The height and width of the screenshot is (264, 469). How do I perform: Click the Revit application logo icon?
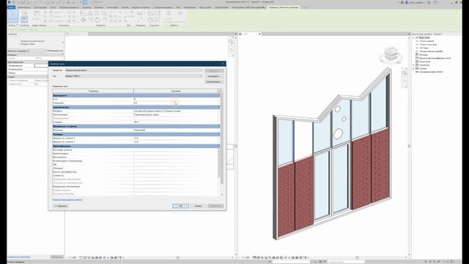pyautogui.click(x=9, y=2)
